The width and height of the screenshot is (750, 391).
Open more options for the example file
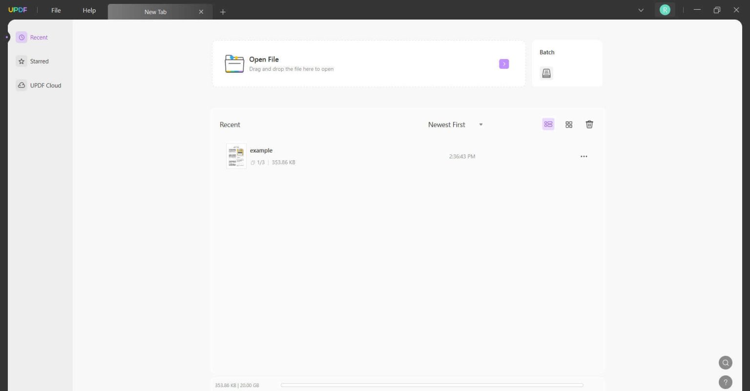(584, 156)
